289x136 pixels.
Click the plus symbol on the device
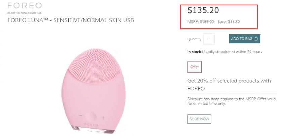pyautogui.click(x=103, y=118)
